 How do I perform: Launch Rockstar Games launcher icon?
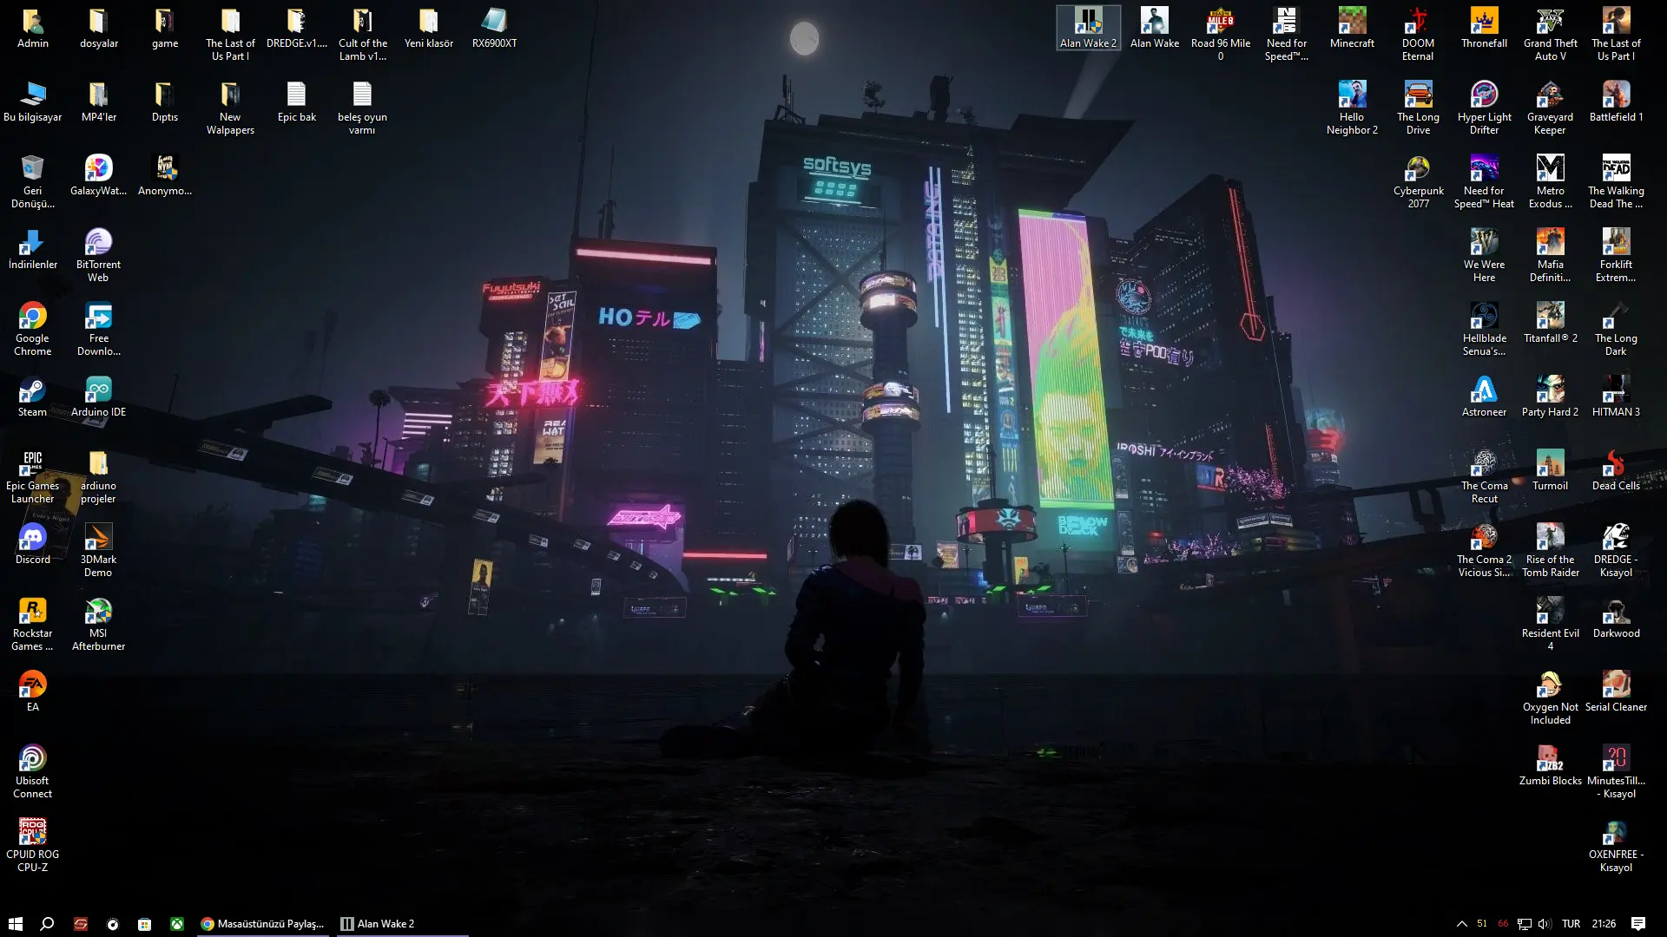pyautogui.click(x=32, y=624)
